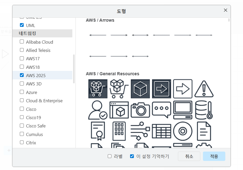The height and width of the screenshot is (170, 243).
Task: Select last arrow in first Arrows row
Action: pyautogui.click(x=204, y=35)
